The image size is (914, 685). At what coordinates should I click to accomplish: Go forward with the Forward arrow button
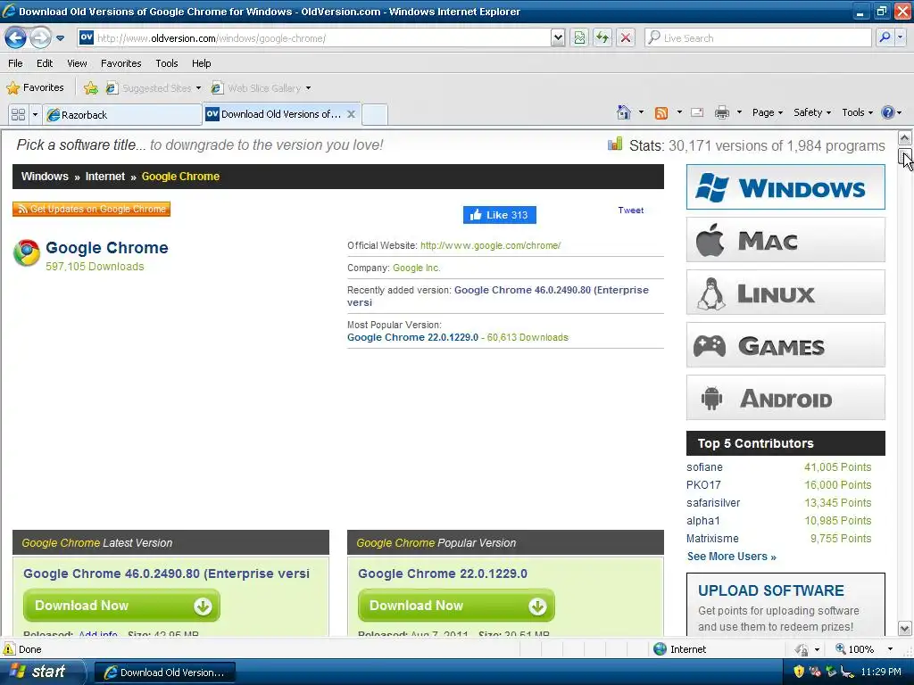(x=40, y=37)
